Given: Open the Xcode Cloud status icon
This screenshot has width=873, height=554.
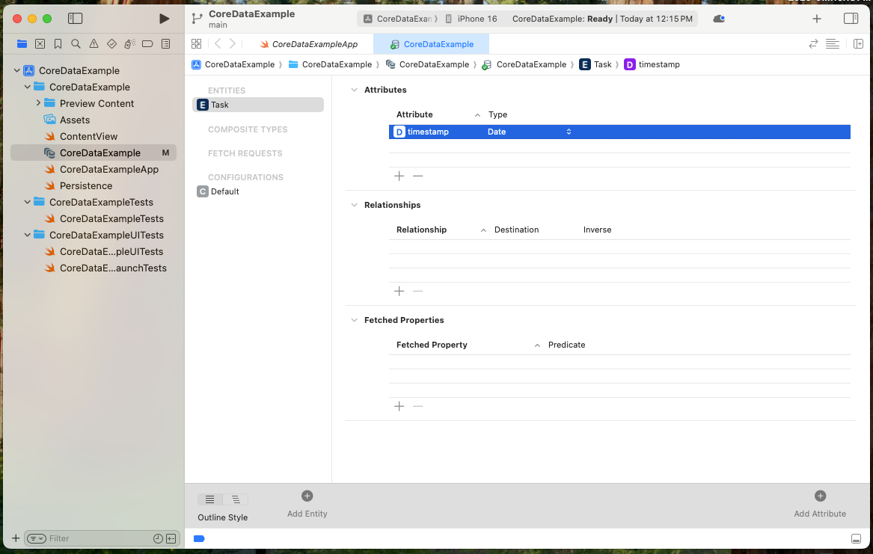Looking at the screenshot, I should 719,19.
